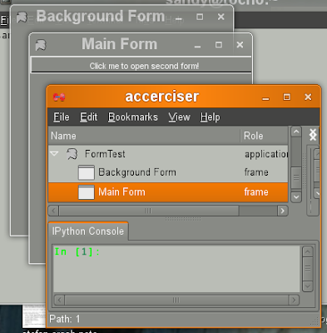Minimize the accerciser window

265,97
